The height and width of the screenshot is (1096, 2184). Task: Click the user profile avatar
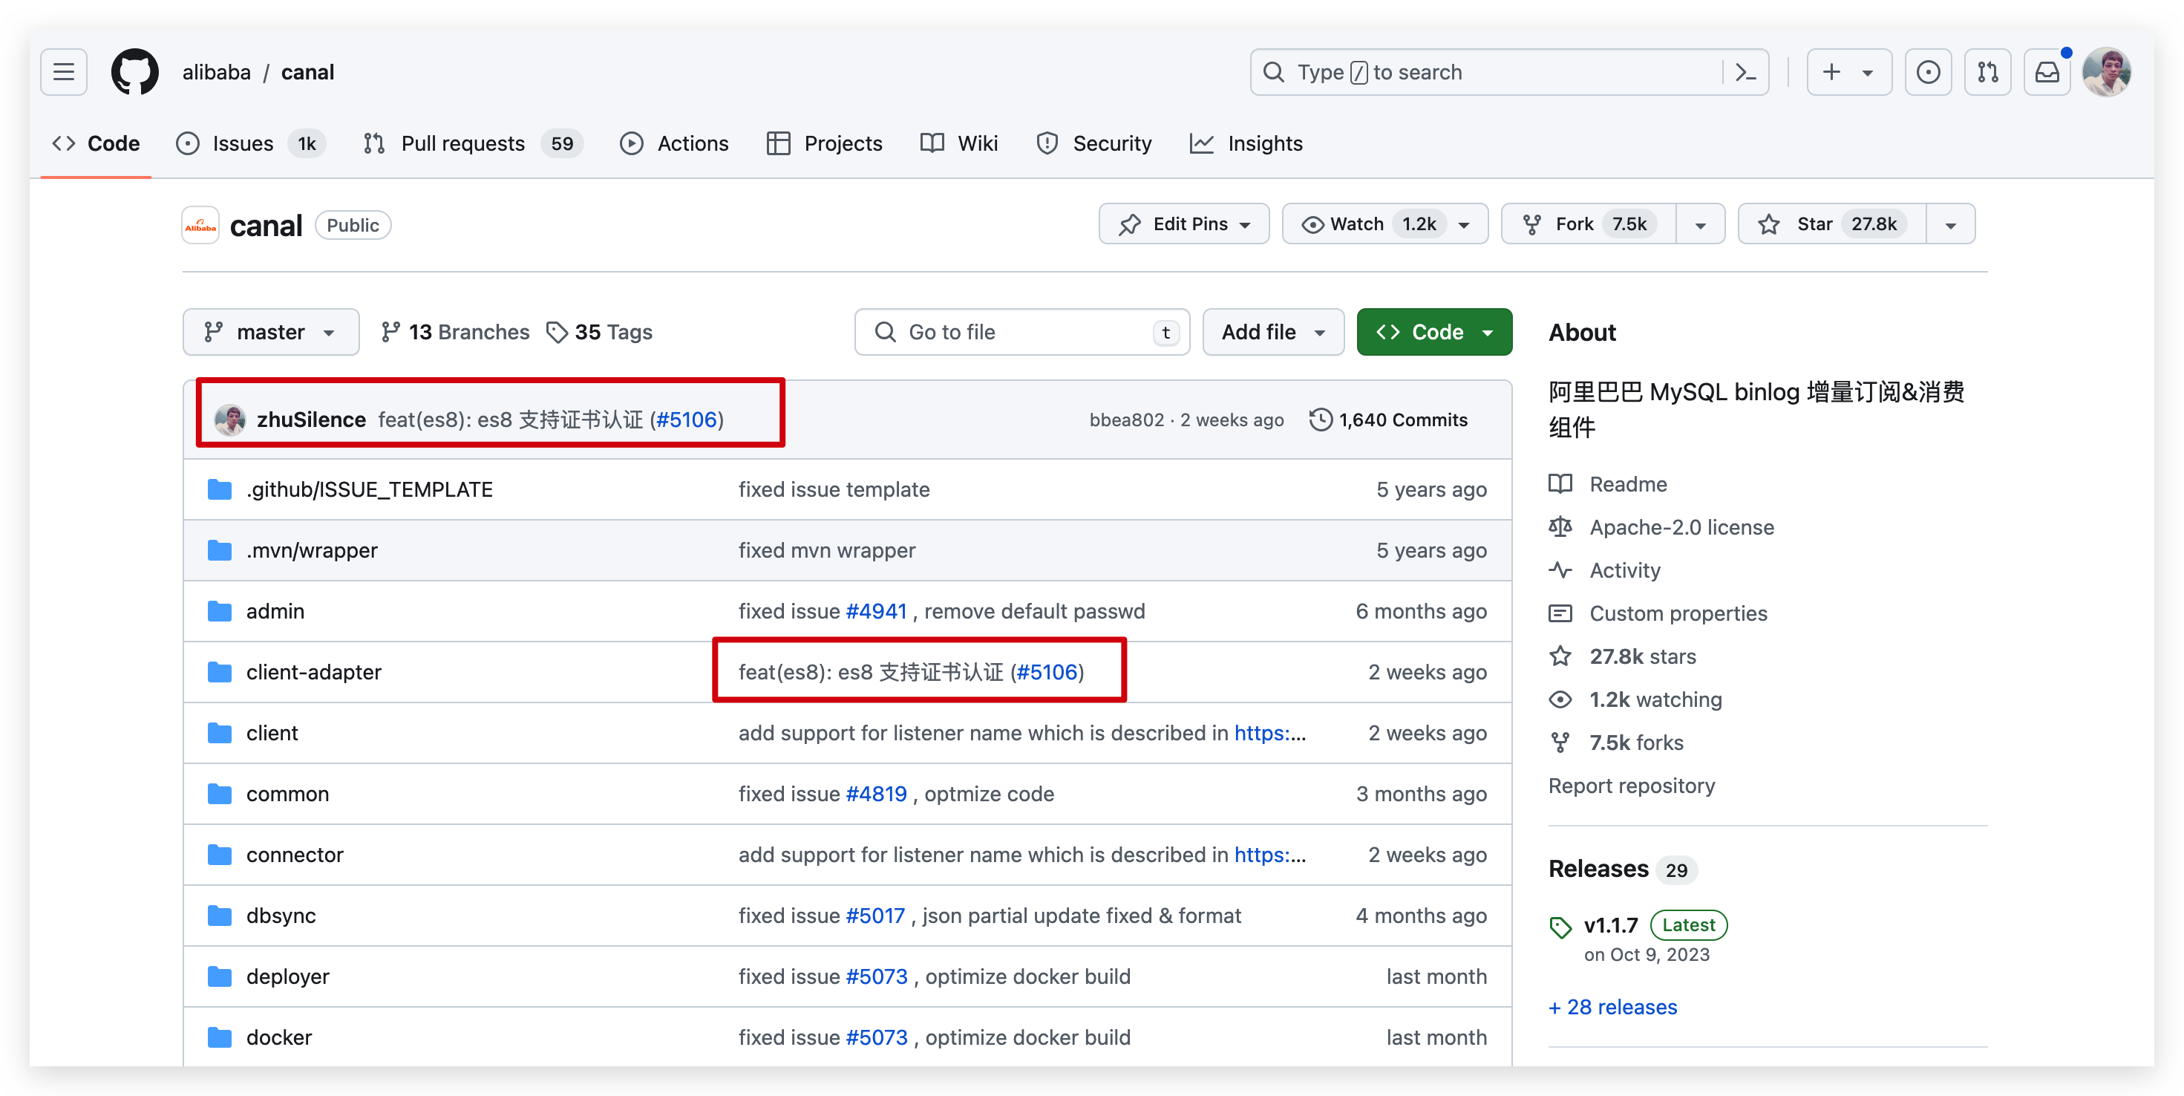(2106, 72)
